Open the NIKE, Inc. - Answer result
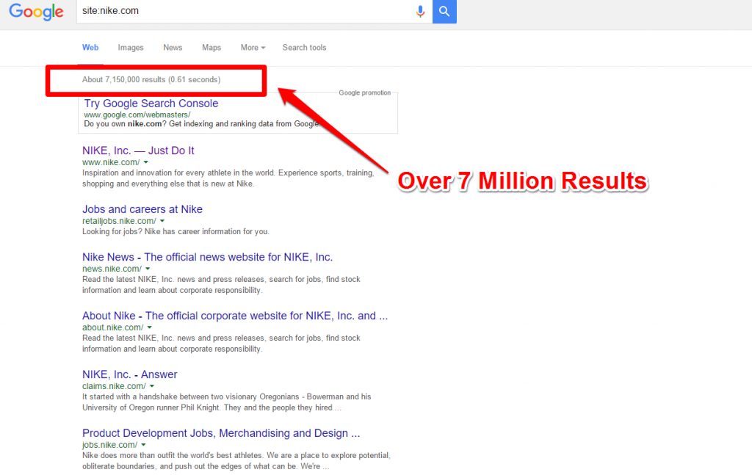The width and height of the screenshot is (752, 475). click(x=129, y=374)
